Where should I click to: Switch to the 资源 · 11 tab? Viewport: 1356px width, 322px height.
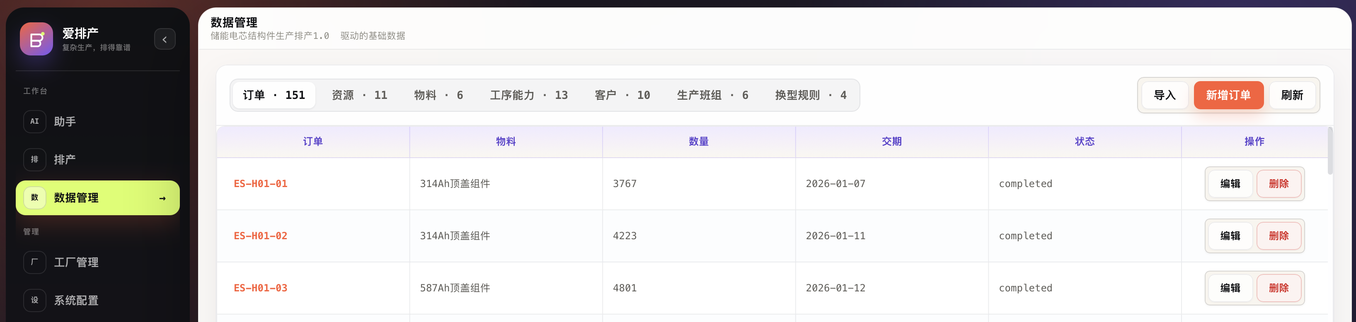(x=360, y=95)
